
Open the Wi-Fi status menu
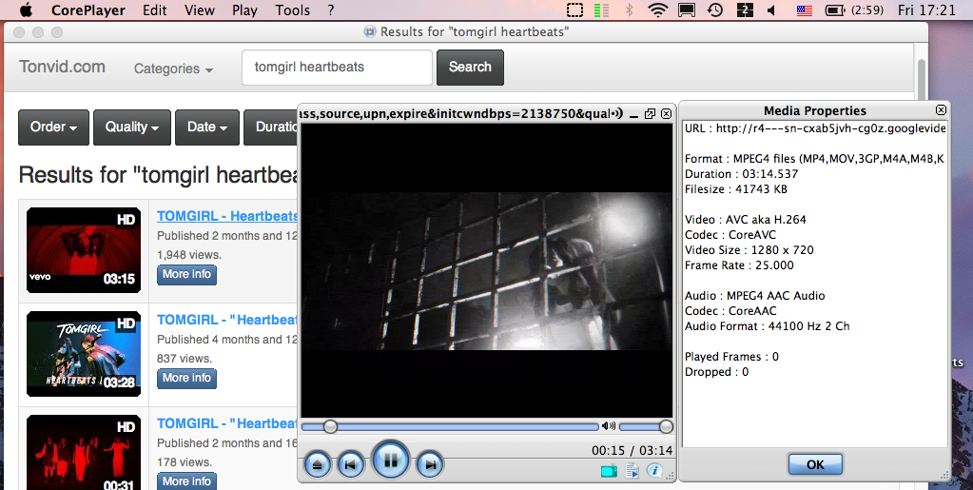[656, 10]
